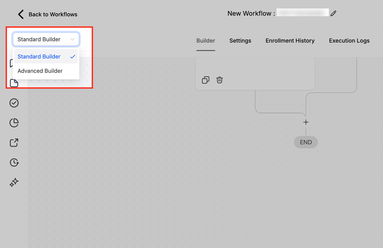Click the duplicate action copy icon
The image size is (383, 248).
click(x=205, y=80)
